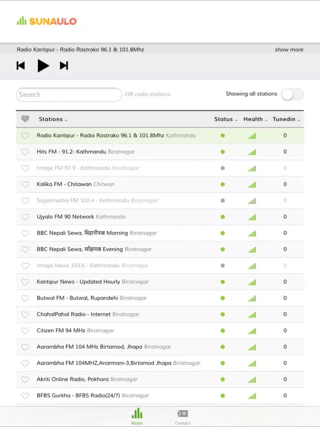The width and height of the screenshot is (320, 427).
Task: Click heart for Aarambha FM 104MHZ,Anarmani-3
Action: click(x=25, y=363)
